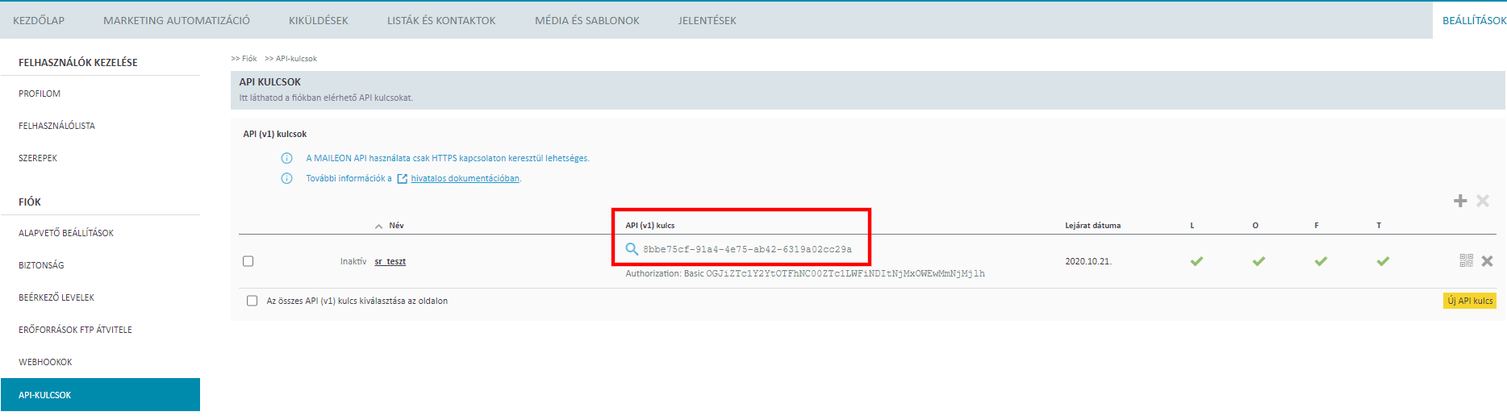The image size is (1507, 420).
Task: Open Biztonság settings
Action: click(41, 265)
